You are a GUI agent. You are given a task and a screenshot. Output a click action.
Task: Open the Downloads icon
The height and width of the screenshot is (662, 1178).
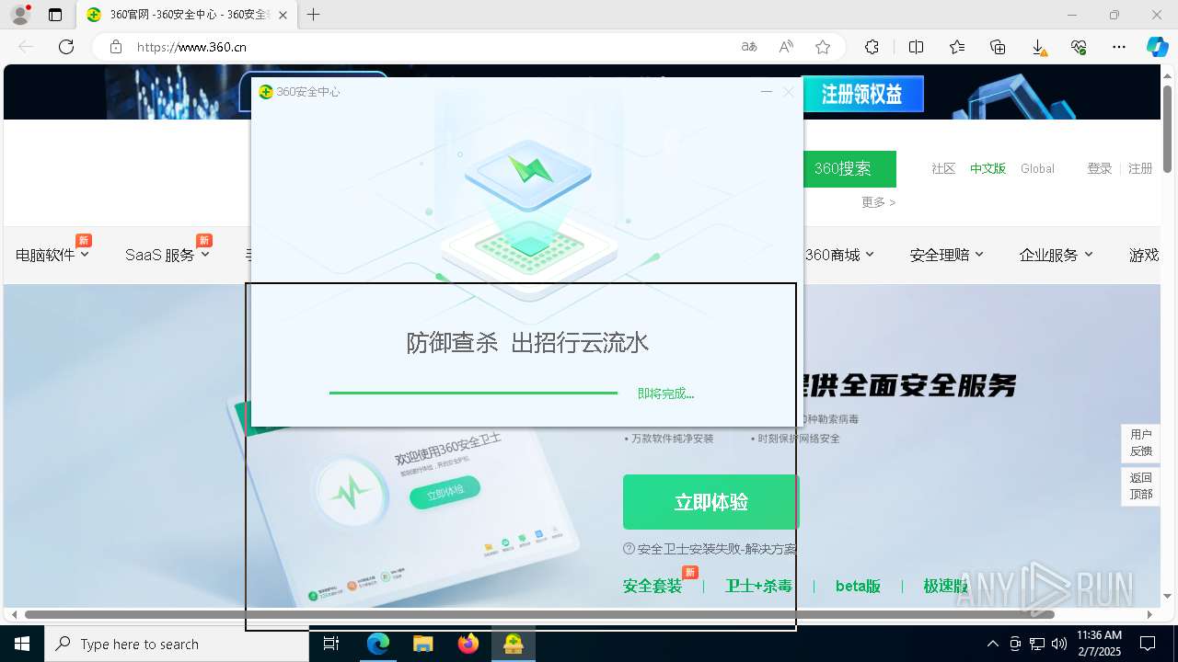1038,47
